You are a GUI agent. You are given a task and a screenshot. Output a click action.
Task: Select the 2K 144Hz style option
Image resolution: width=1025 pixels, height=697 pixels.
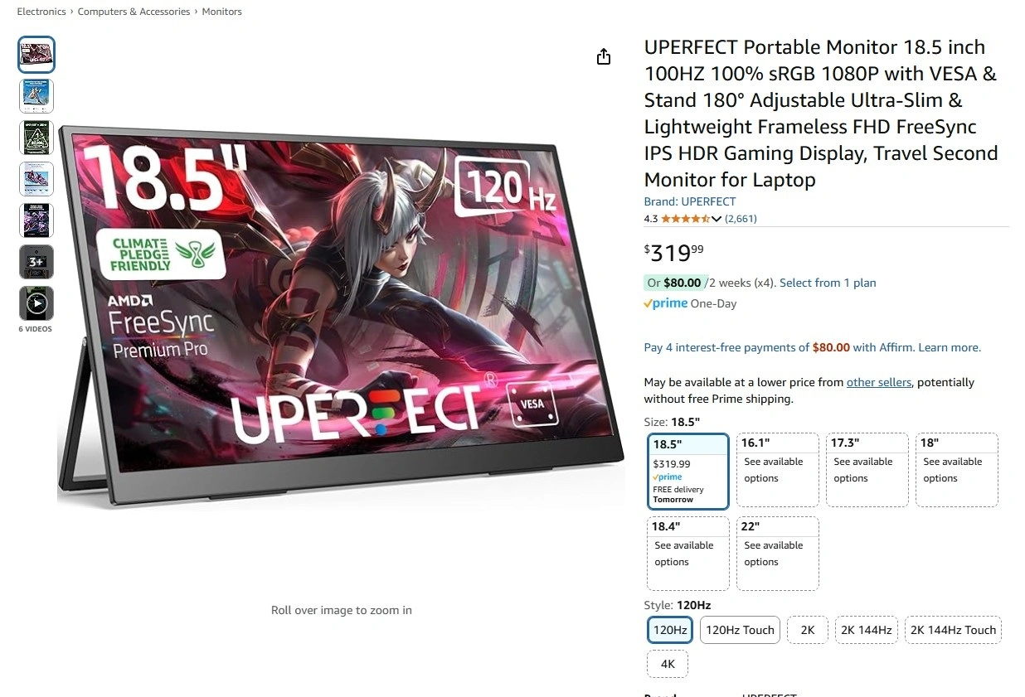point(866,630)
